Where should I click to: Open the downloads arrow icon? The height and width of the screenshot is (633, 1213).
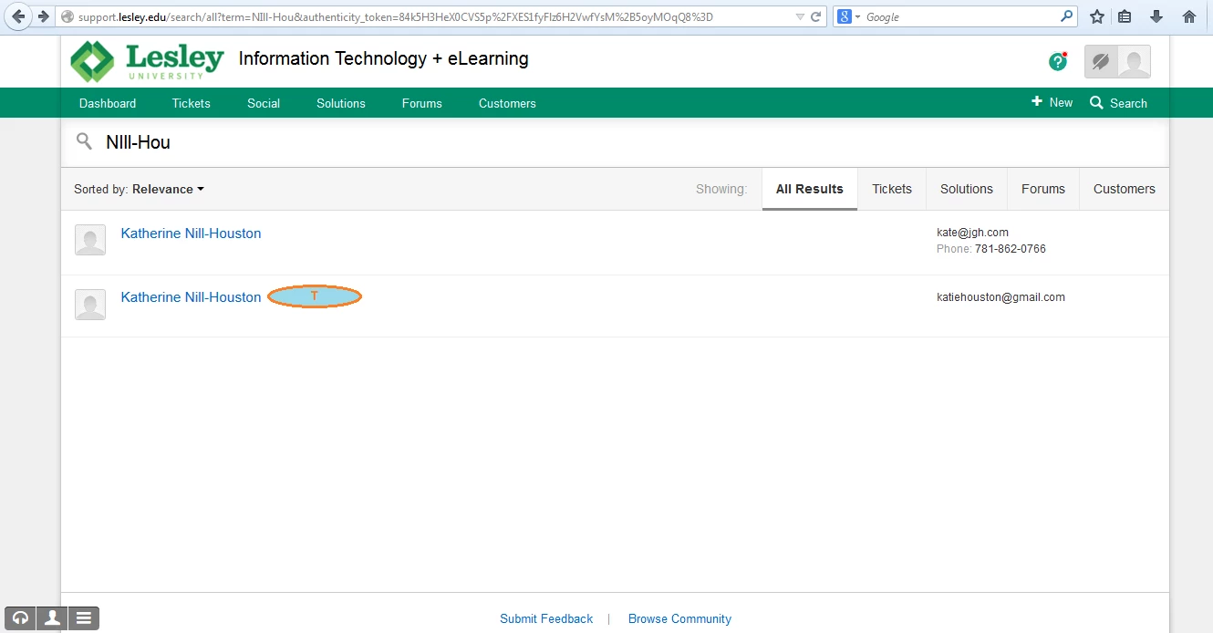1156,16
